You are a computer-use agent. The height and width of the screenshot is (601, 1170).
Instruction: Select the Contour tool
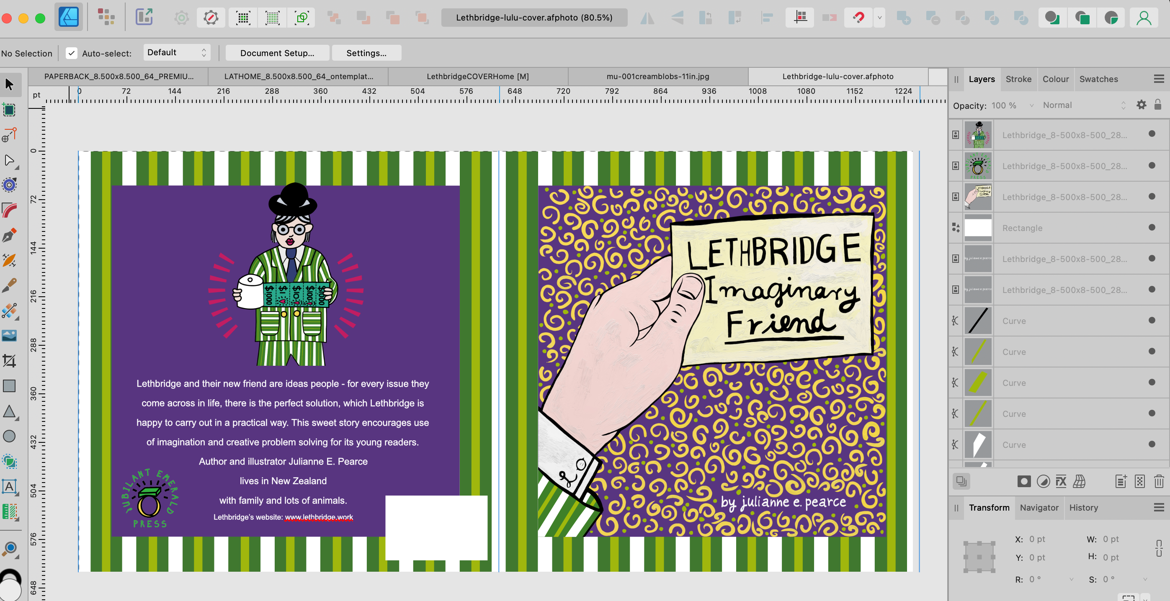coord(9,185)
